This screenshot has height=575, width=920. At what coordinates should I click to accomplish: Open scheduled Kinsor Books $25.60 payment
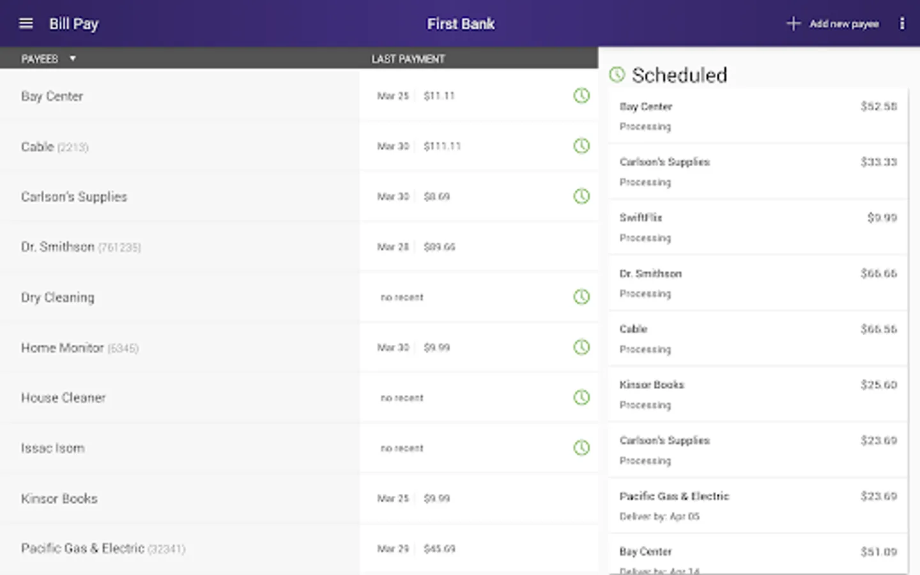(758, 394)
